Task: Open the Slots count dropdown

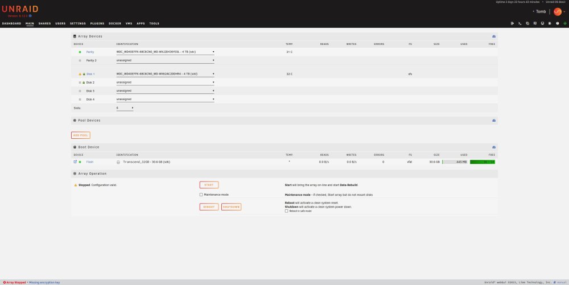Action: point(125,108)
